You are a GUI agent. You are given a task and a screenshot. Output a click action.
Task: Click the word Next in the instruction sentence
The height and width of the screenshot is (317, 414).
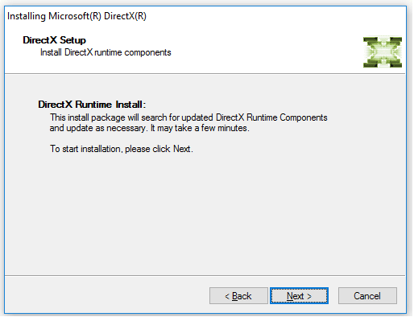(x=182, y=149)
